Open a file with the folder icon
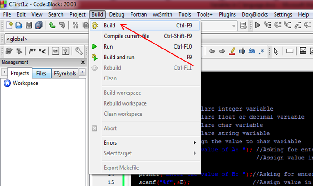This screenshot has width=314, height=186. pos(19,25)
